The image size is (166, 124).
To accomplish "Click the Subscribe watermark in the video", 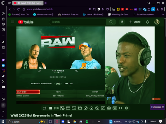I will pyautogui.click(x=156, y=99).
